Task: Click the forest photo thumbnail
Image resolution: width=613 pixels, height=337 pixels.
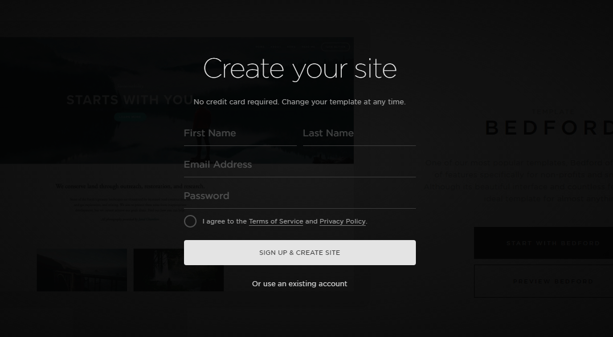Action: tap(178, 270)
